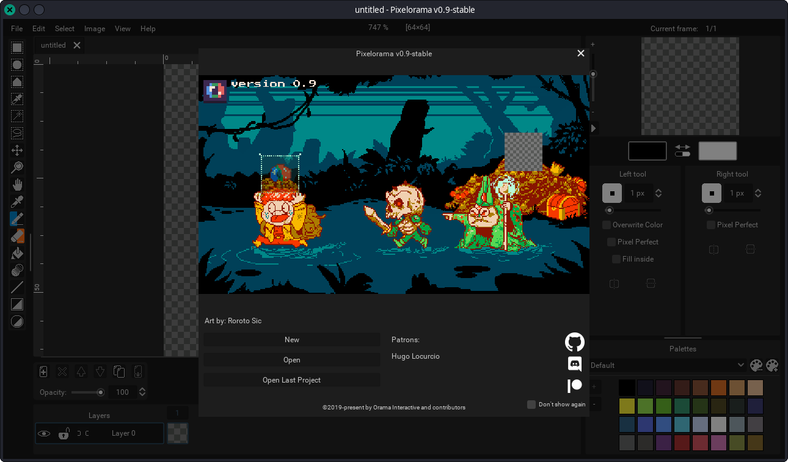Click the move layer down arrow
Image resolution: width=788 pixels, height=462 pixels.
pyautogui.click(x=100, y=372)
